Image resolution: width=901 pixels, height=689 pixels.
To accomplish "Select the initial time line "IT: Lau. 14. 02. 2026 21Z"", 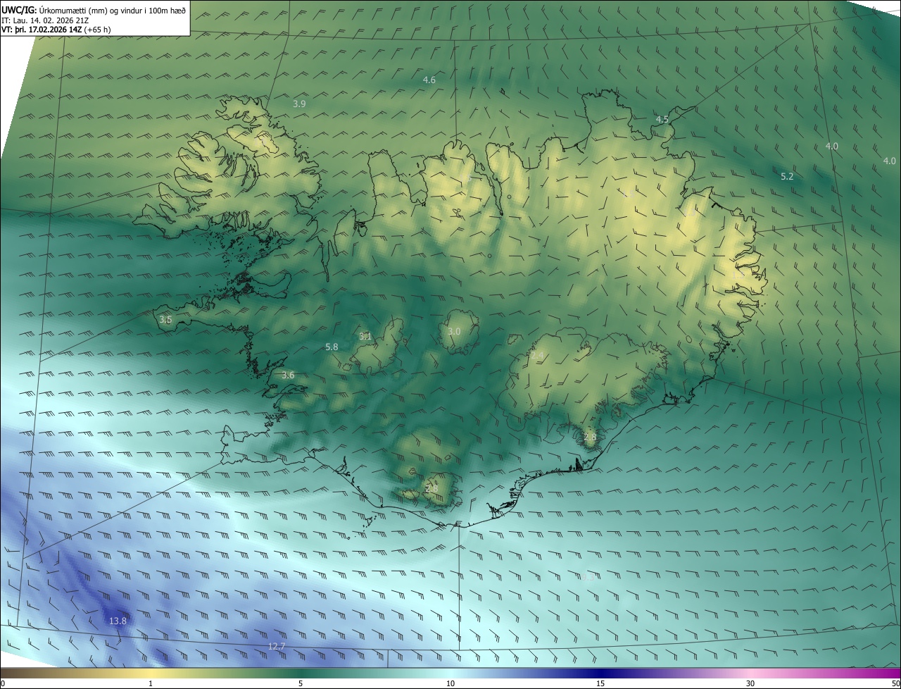I will (45, 20).
